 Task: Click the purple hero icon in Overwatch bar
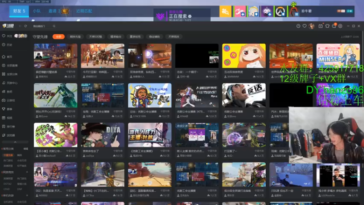click(x=267, y=11)
